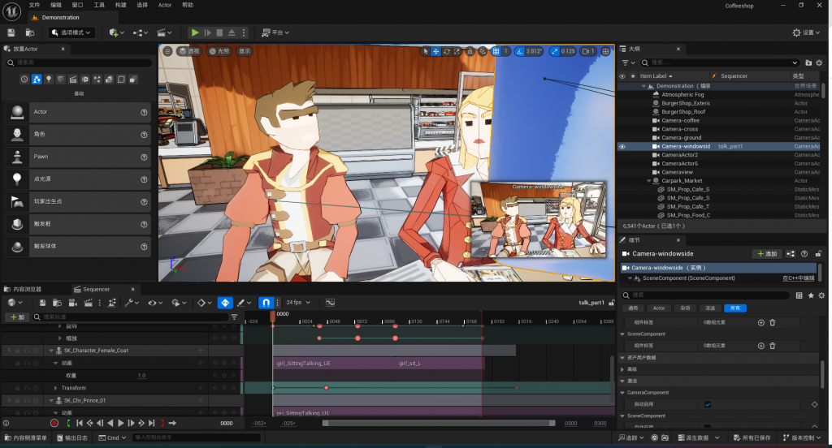The width and height of the screenshot is (832, 448).
Task: Click the Settings (设置) button top right
Action: (x=806, y=33)
